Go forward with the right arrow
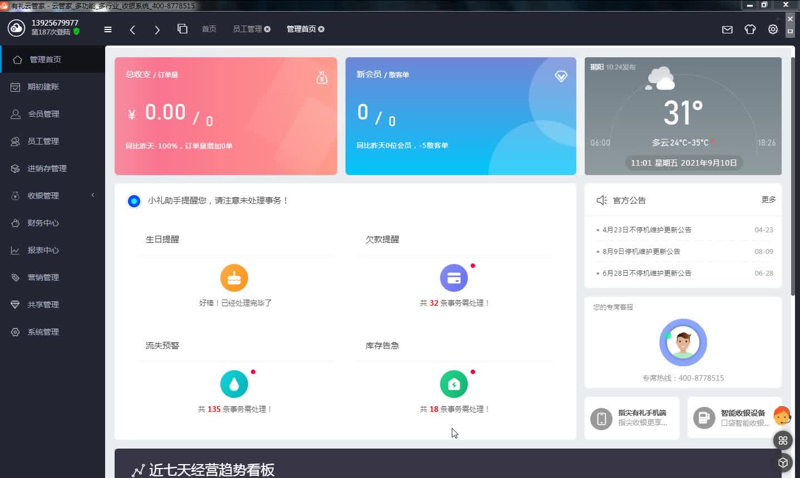The image size is (800, 478). (x=157, y=29)
